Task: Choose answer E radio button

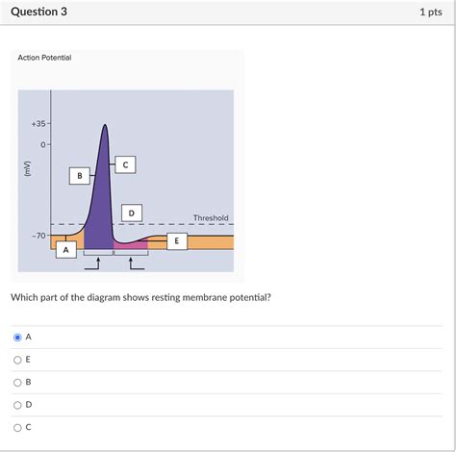Action: click(17, 360)
